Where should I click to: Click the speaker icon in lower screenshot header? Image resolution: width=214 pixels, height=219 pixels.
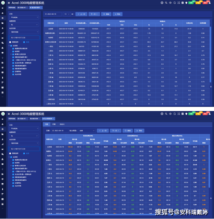170,114
